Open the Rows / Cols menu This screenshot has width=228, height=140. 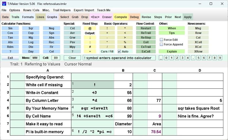(31, 10)
